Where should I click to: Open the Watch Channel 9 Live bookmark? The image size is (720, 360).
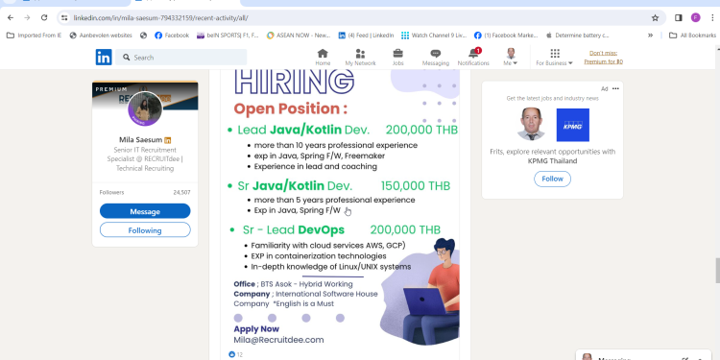click(434, 36)
